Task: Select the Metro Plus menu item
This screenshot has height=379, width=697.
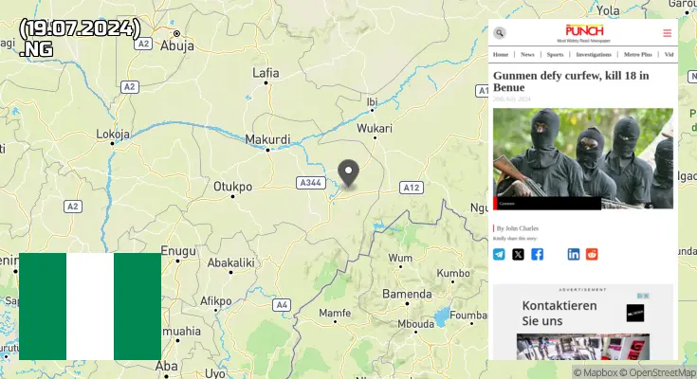Action: click(638, 55)
